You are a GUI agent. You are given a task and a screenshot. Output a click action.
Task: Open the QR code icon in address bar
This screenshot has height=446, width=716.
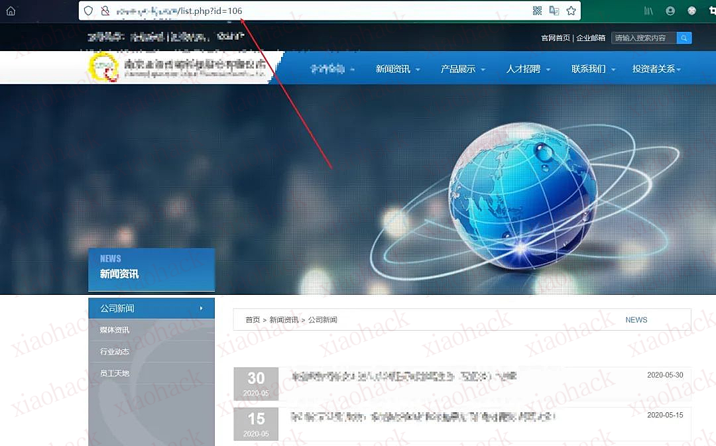coord(537,11)
